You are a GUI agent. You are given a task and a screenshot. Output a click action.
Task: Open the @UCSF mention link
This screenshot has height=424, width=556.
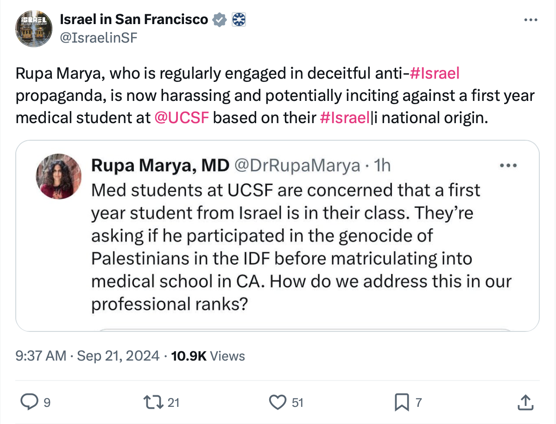(x=181, y=118)
